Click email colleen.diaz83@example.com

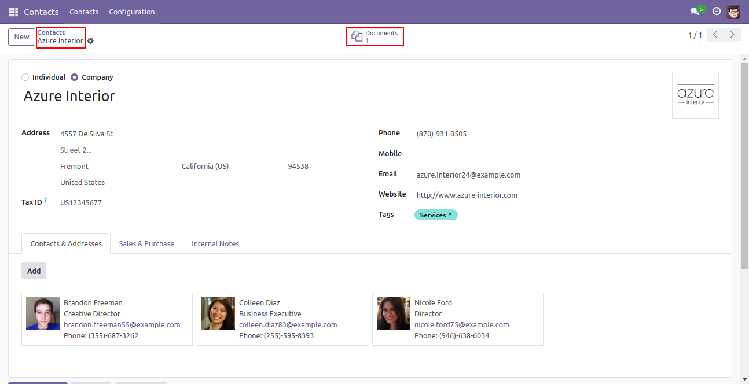pos(288,324)
